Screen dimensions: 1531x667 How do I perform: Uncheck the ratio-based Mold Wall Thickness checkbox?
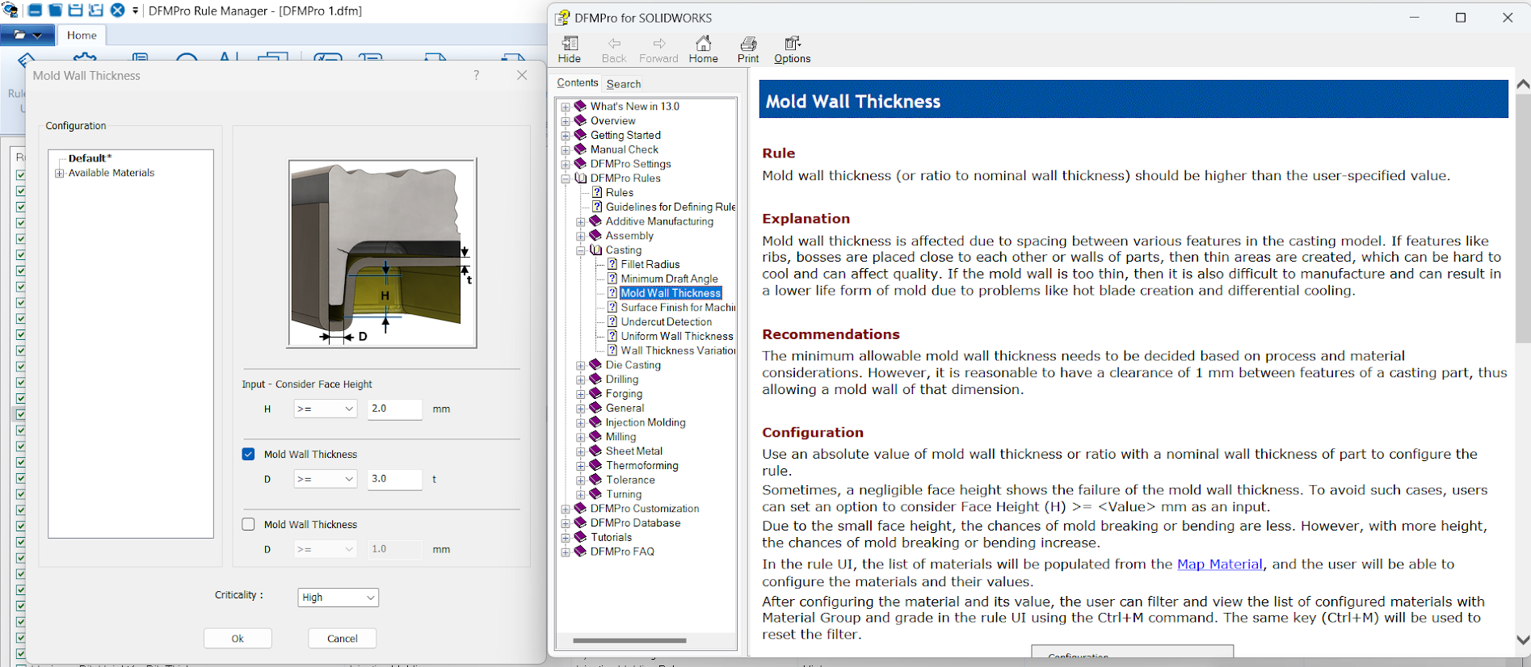[x=249, y=454]
